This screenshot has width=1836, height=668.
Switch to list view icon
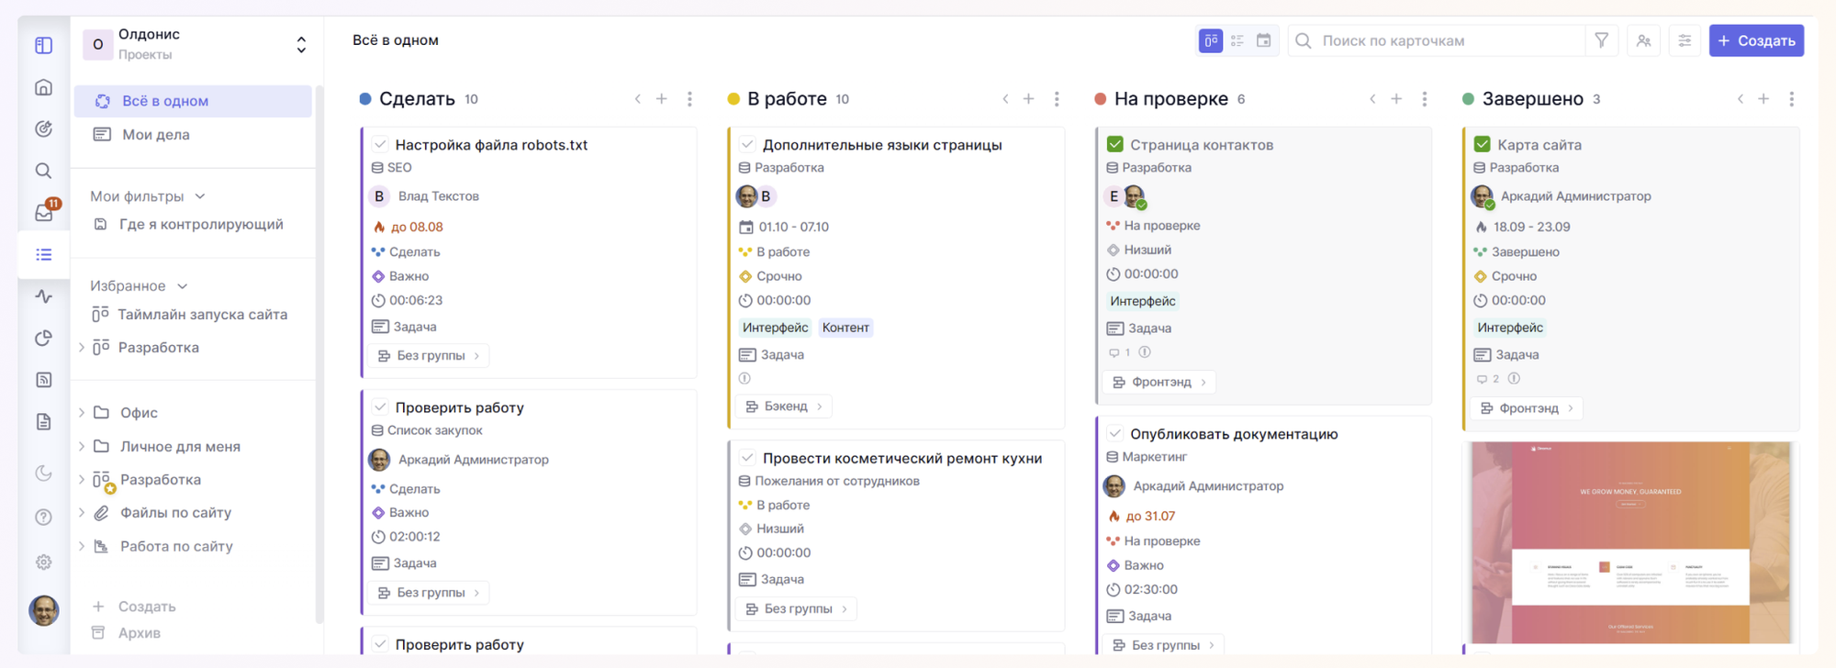pos(1237,40)
